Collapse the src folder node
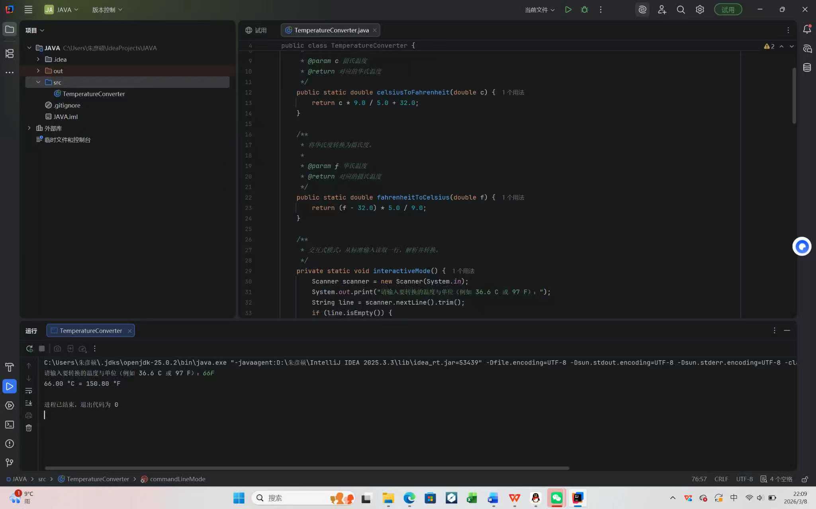Viewport: 816px width, 509px height. tap(38, 82)
